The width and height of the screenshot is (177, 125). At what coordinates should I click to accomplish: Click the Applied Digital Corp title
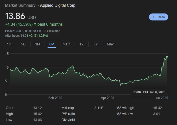coord(58,5)
